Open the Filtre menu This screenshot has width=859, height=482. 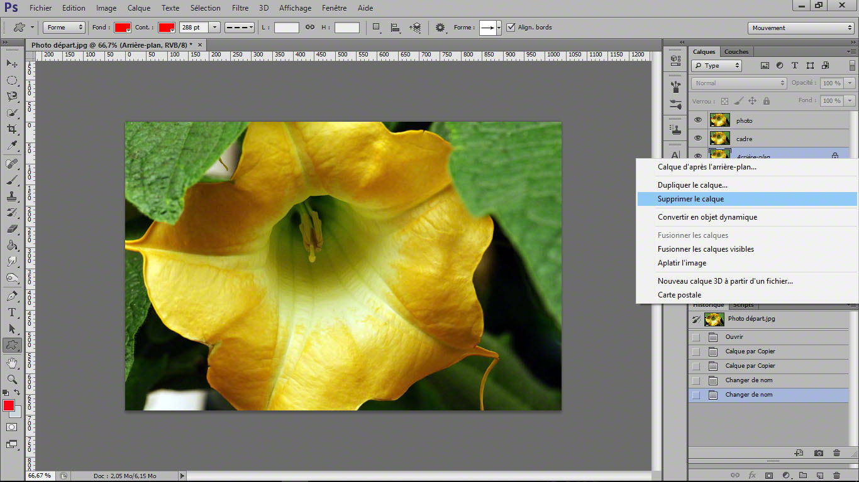(x=240, y=8)
